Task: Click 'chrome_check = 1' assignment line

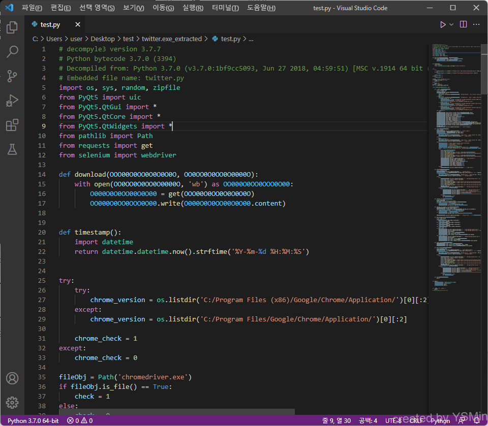Action: pos(106,339)
